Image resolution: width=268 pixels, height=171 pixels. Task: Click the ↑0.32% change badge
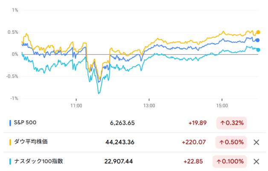pos(232,123)
